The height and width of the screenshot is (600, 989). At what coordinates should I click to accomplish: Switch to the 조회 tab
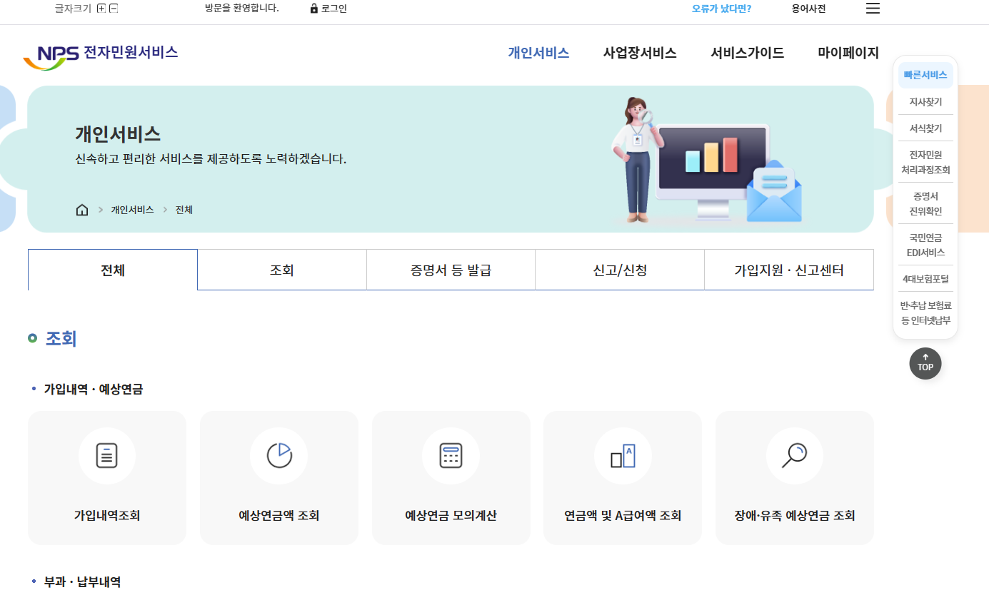(x=281, y=270)
